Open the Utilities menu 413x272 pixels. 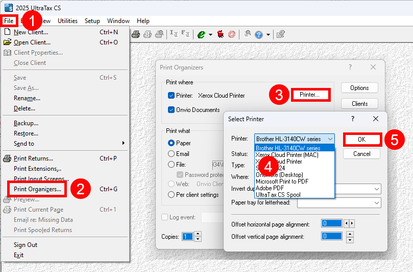pos(67,21)
